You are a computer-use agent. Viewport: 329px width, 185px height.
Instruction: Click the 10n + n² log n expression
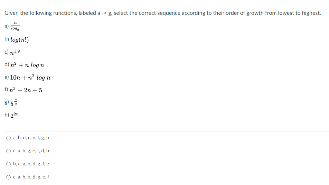30,78
